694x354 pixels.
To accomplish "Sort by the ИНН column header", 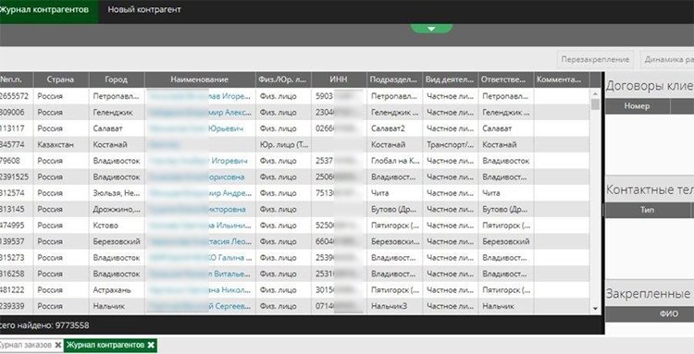I will 339,80.
